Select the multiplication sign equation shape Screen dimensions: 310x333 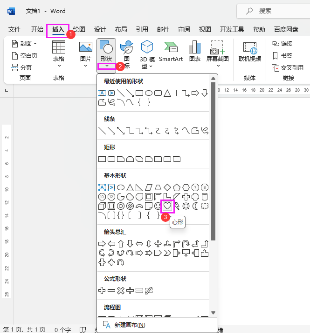[121, 290]
